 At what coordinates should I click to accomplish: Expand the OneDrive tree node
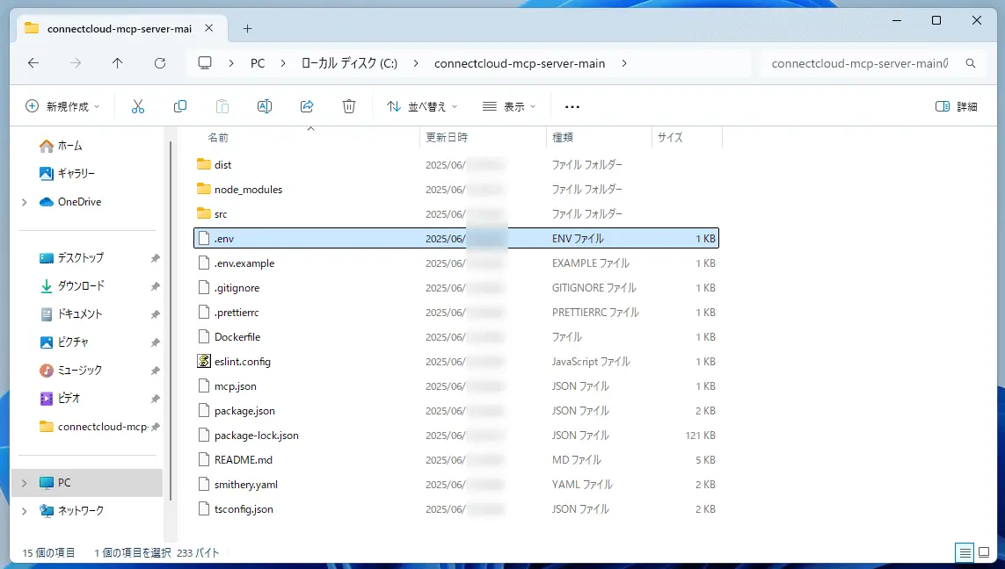(25, 202)
